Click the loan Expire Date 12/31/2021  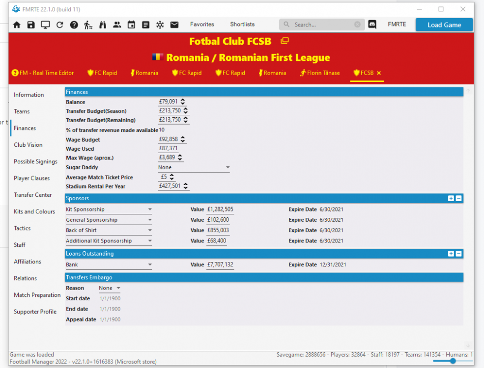coord(333,264)
